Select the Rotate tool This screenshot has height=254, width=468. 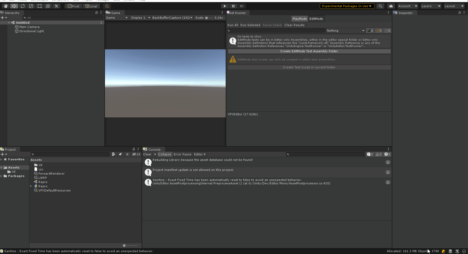(23, 6)
